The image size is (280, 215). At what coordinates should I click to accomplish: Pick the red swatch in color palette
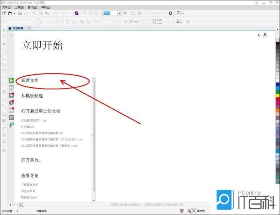coord(278,100)
